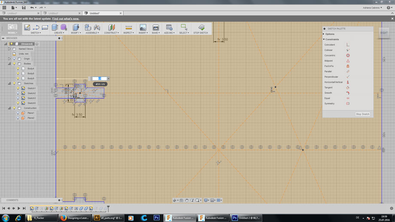The height and width of the screenshot is (222, 395).
Task: Open the 'Find out what's new' link
Action: pyautogui.click(x=66, y=18)
